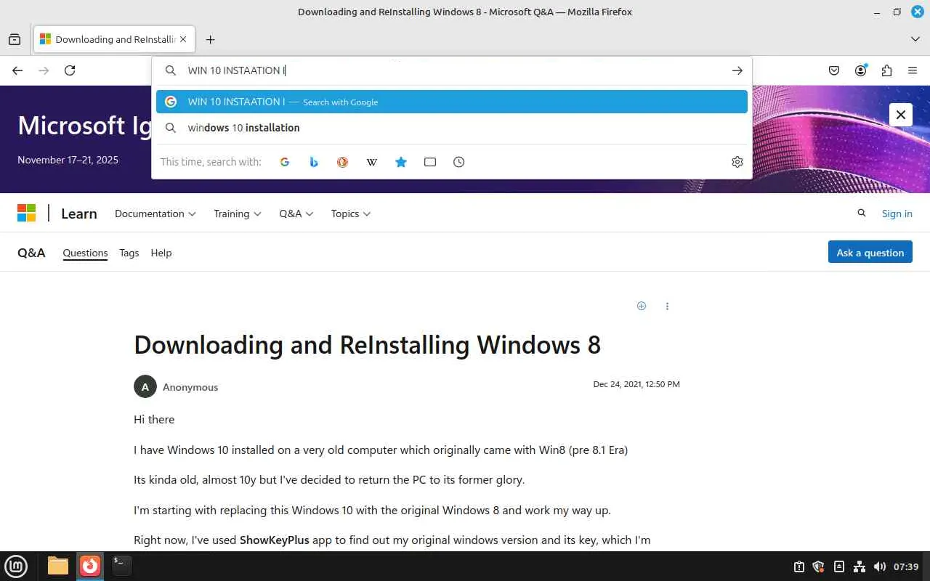Click the 'Dec 24, 2021, 12:50 PM' timestamp
This screenshot has width=930, height=581.
(636, 384)
